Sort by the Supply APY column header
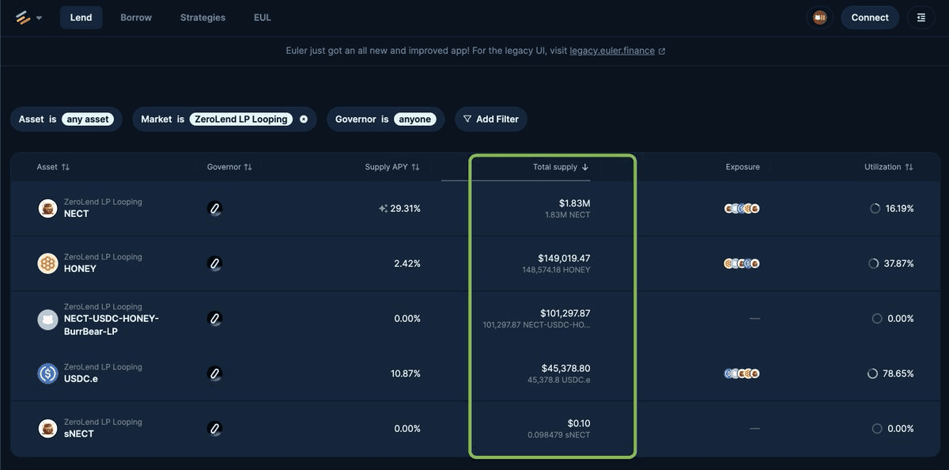Viewport: 949px width, 470px height. coord(392,167)
